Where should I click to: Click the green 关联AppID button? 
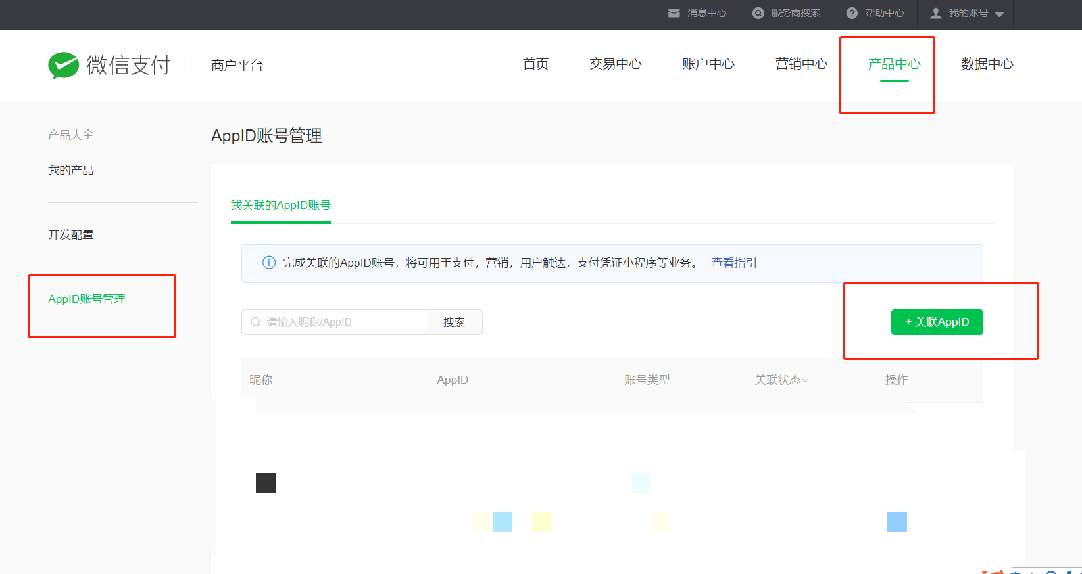click(x=937, y=322)
